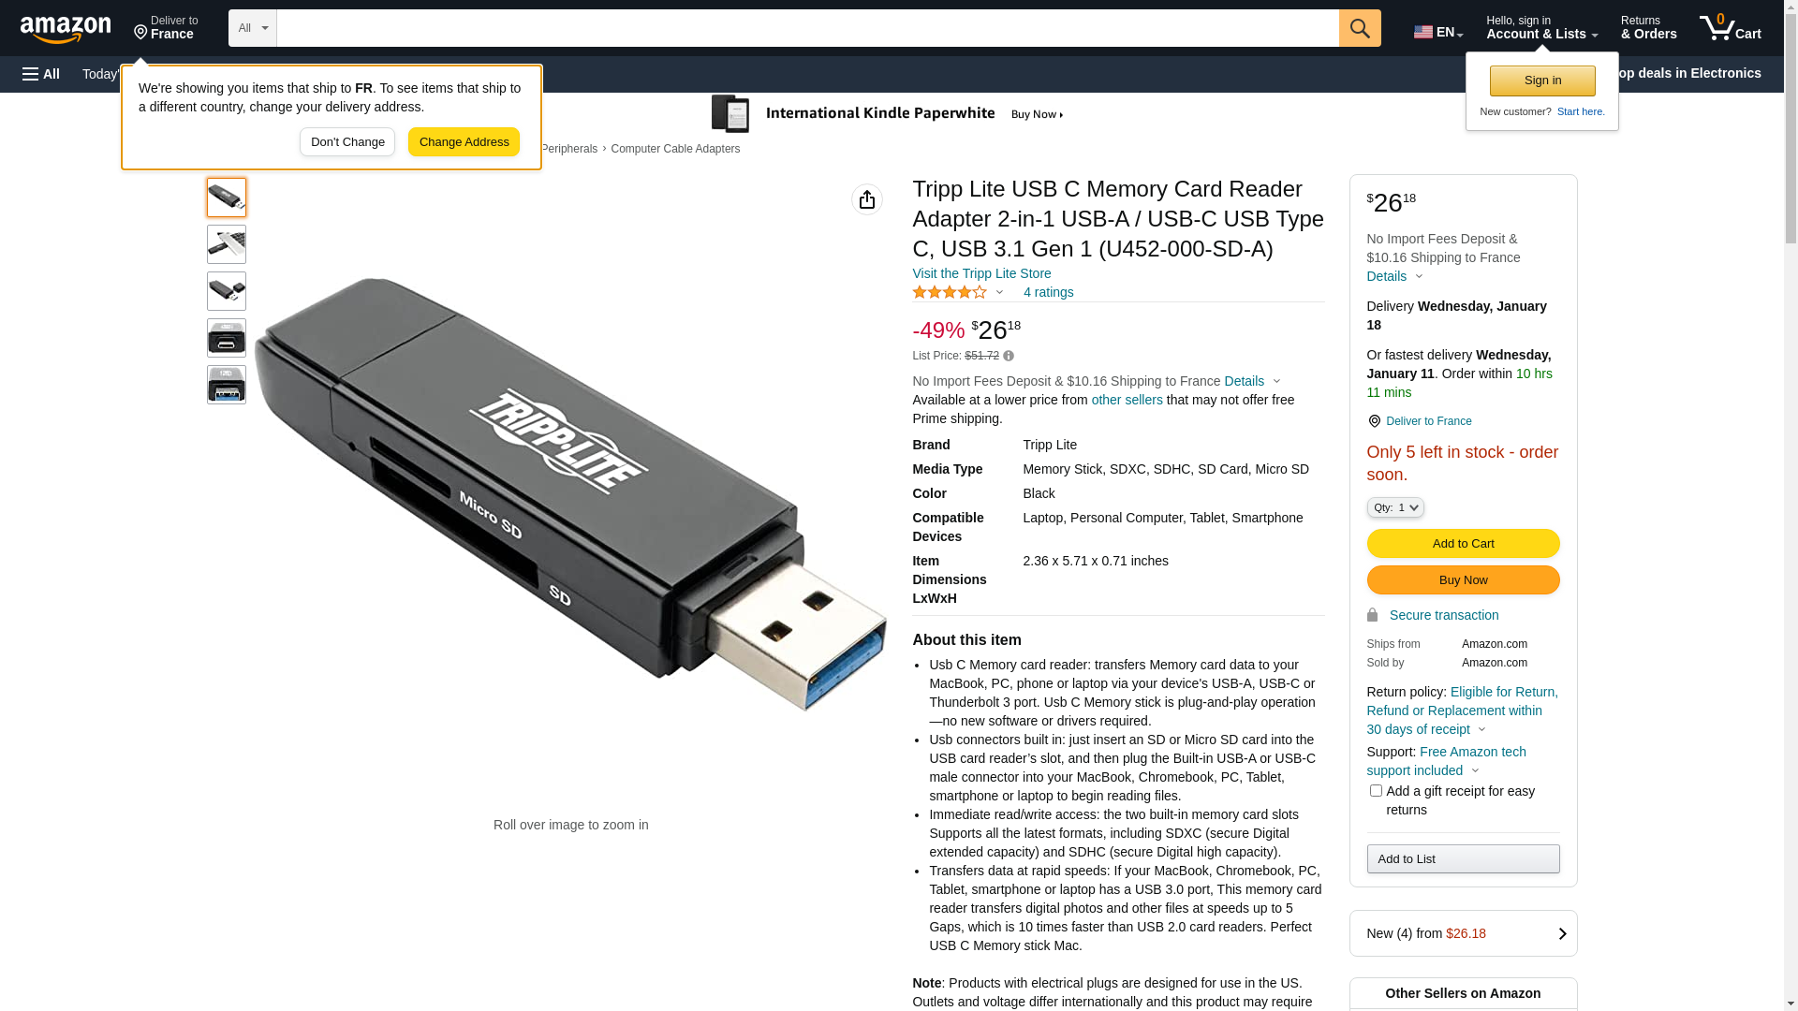1798x1011 pixels.
Task: Select the second product thumbnail
Action: coord(227,244)
